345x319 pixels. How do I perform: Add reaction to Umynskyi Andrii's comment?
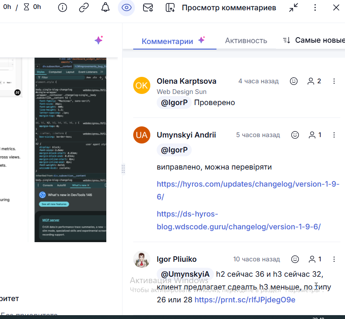pyautogui.click(x=295, y=135)
